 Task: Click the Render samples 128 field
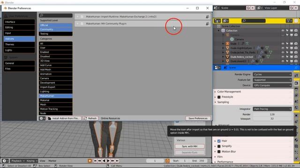pyautogui.click(x=272, y=114)
